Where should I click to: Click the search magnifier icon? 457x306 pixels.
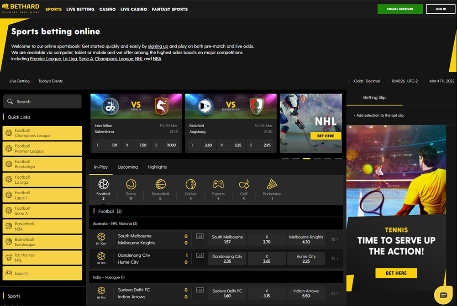point(10,101)
